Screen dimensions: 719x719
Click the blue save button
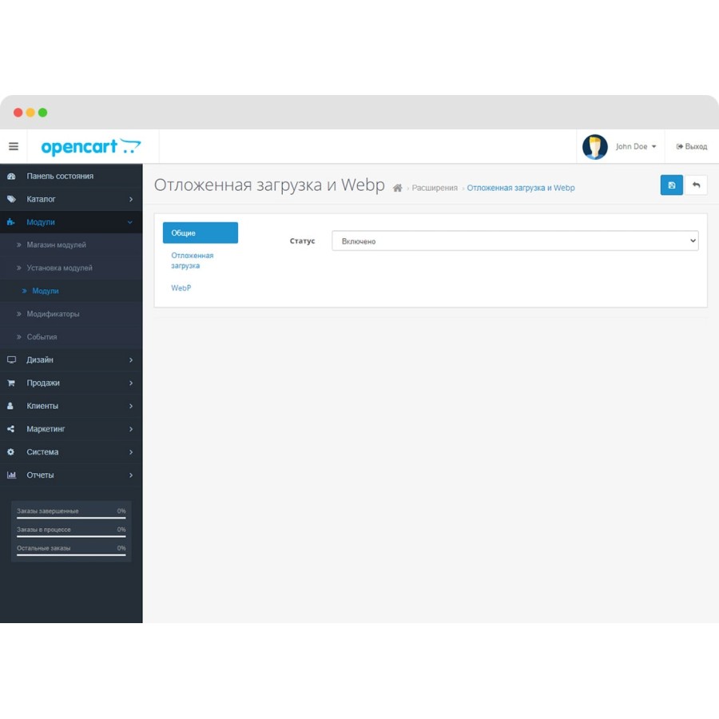click(671, 185)
